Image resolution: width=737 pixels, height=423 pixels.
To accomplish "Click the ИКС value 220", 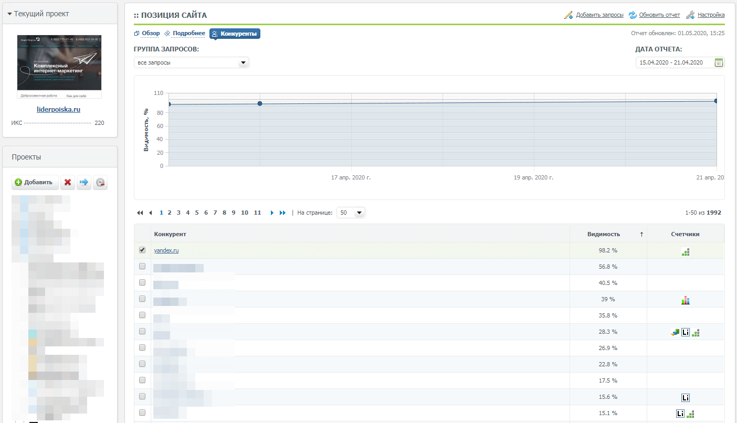I will click(99, 123).
